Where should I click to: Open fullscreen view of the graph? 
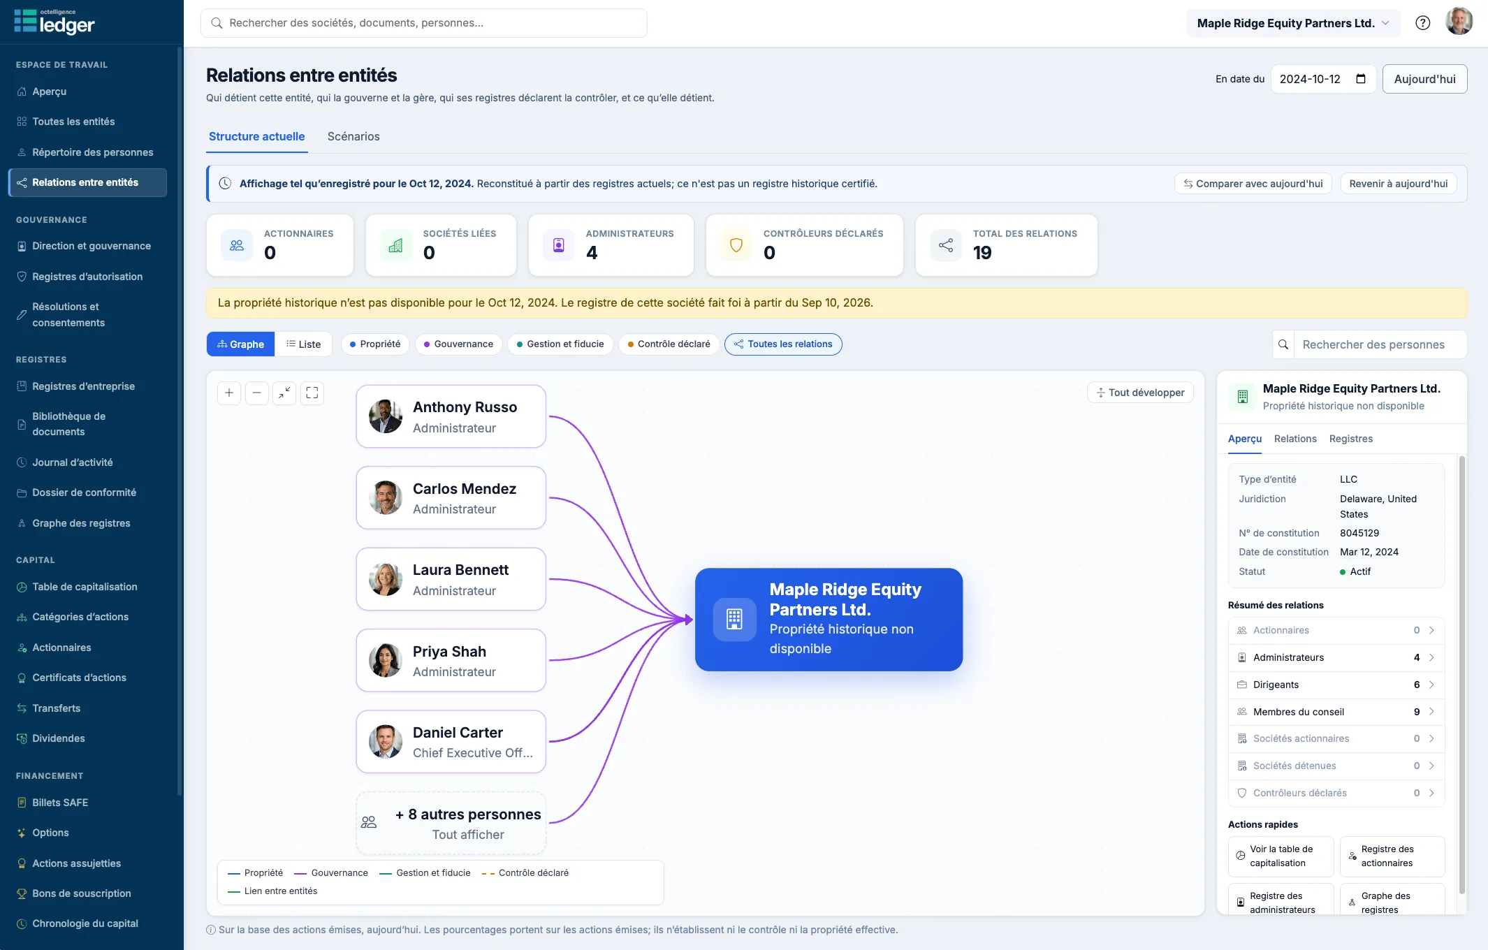point(312,393)
